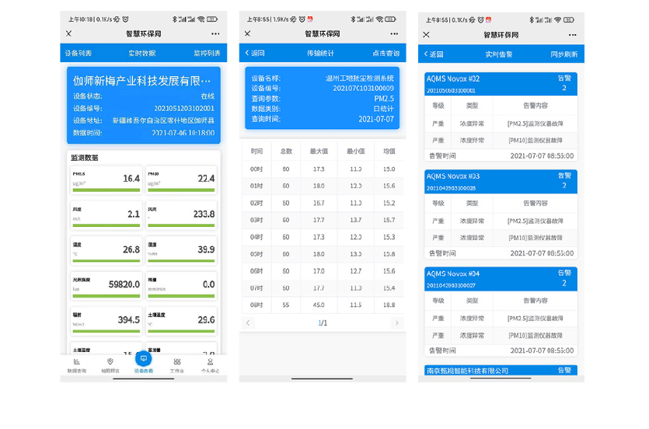Image resolution: width=649 pixels, height=429 pixels.
Task: Click the 均值 column header
Action: pos(389,152)
